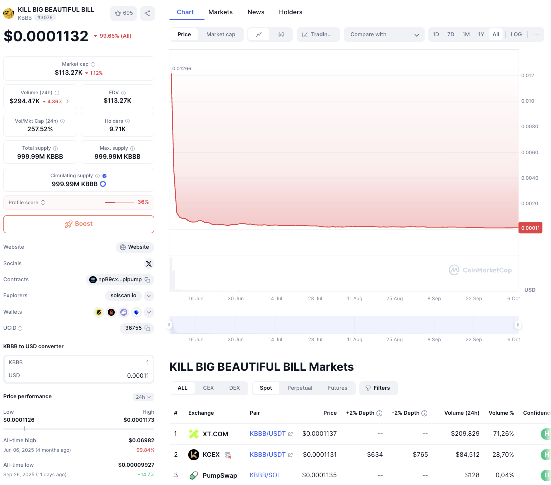The width and height of the screenshot is (551, 485).
Task: Open the 24h Price performance dropdown
Action: [x=143, y=397]
